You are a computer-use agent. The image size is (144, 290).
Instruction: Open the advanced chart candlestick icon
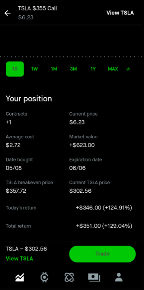pyautogui.click(x=128, y=69)
